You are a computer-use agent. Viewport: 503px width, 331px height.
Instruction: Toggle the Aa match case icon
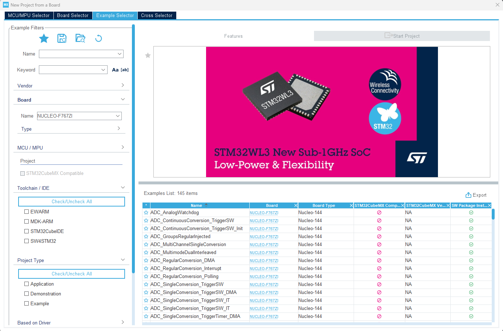[115, 70]
